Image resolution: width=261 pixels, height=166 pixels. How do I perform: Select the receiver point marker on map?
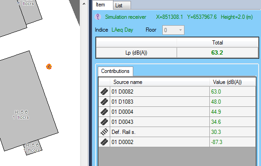(x=49, y=66)
